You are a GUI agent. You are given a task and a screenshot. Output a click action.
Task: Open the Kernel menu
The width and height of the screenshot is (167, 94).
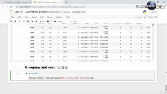pyautogui.click(x=50, y=17)
